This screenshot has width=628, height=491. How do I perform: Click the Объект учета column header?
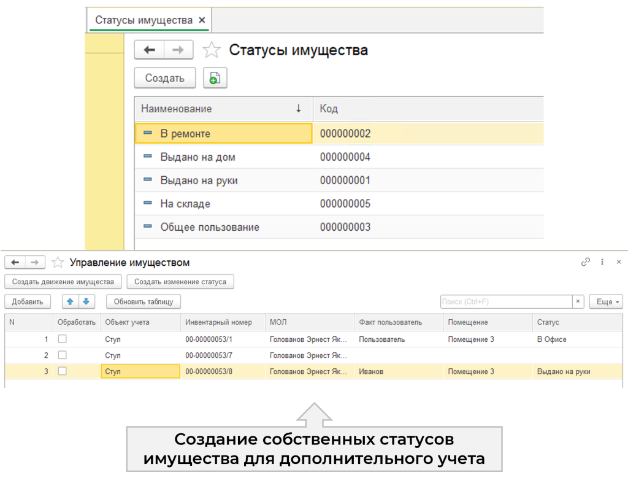[140, 322]
